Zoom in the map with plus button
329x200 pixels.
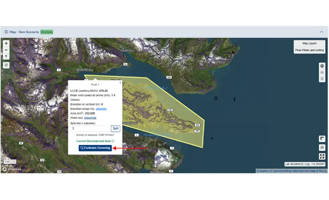coord(6,43)
